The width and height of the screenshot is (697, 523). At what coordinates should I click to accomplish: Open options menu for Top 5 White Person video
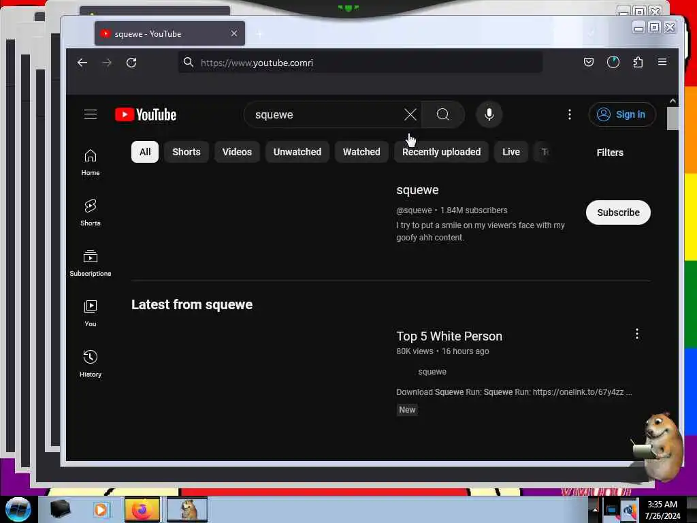[x=637, y=334]
